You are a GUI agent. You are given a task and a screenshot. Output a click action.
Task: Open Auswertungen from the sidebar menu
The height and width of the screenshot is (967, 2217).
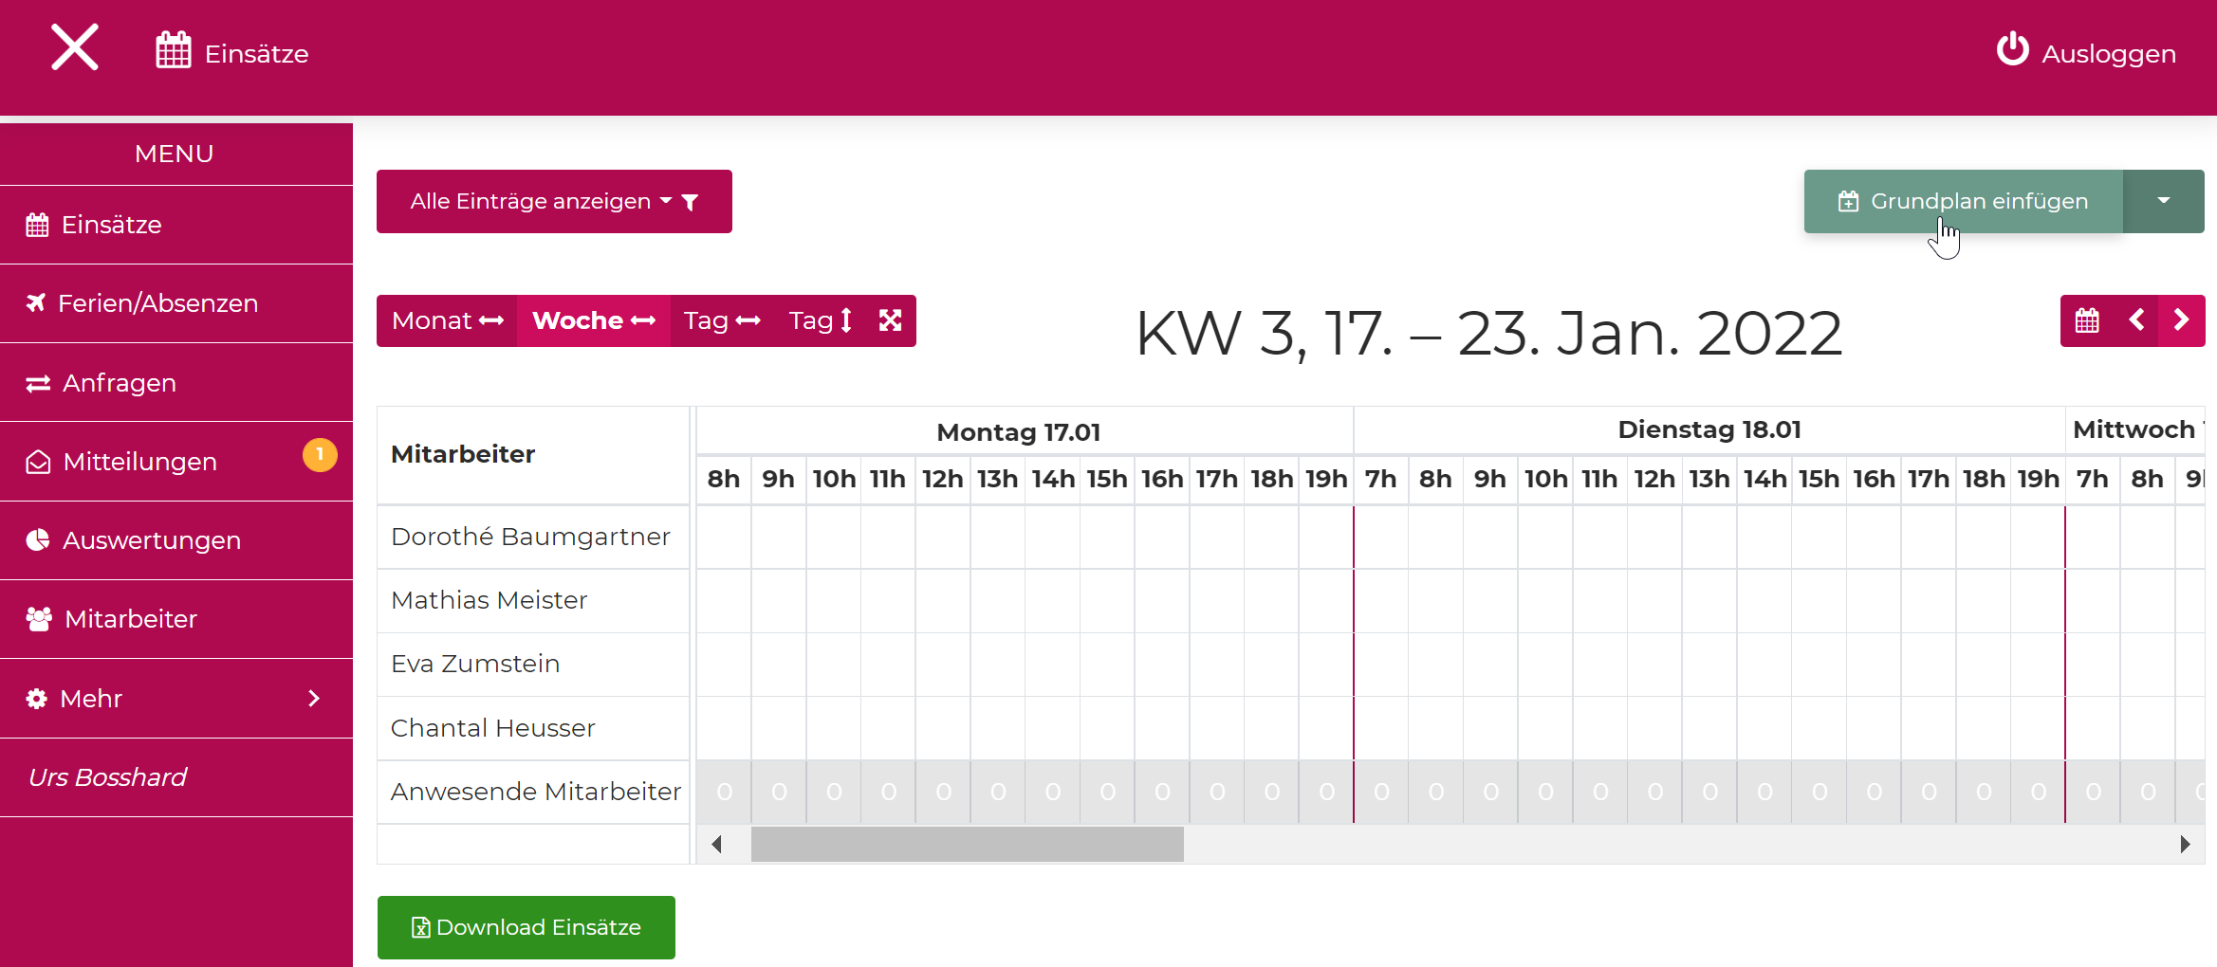pos(152,540)
